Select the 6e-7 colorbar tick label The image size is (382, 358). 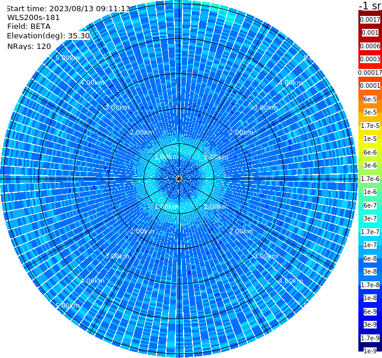click(370, 205)
